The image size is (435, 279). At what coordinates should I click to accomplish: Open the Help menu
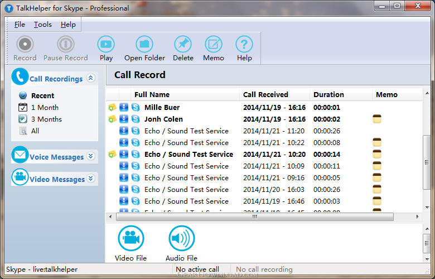coord(68,25)
